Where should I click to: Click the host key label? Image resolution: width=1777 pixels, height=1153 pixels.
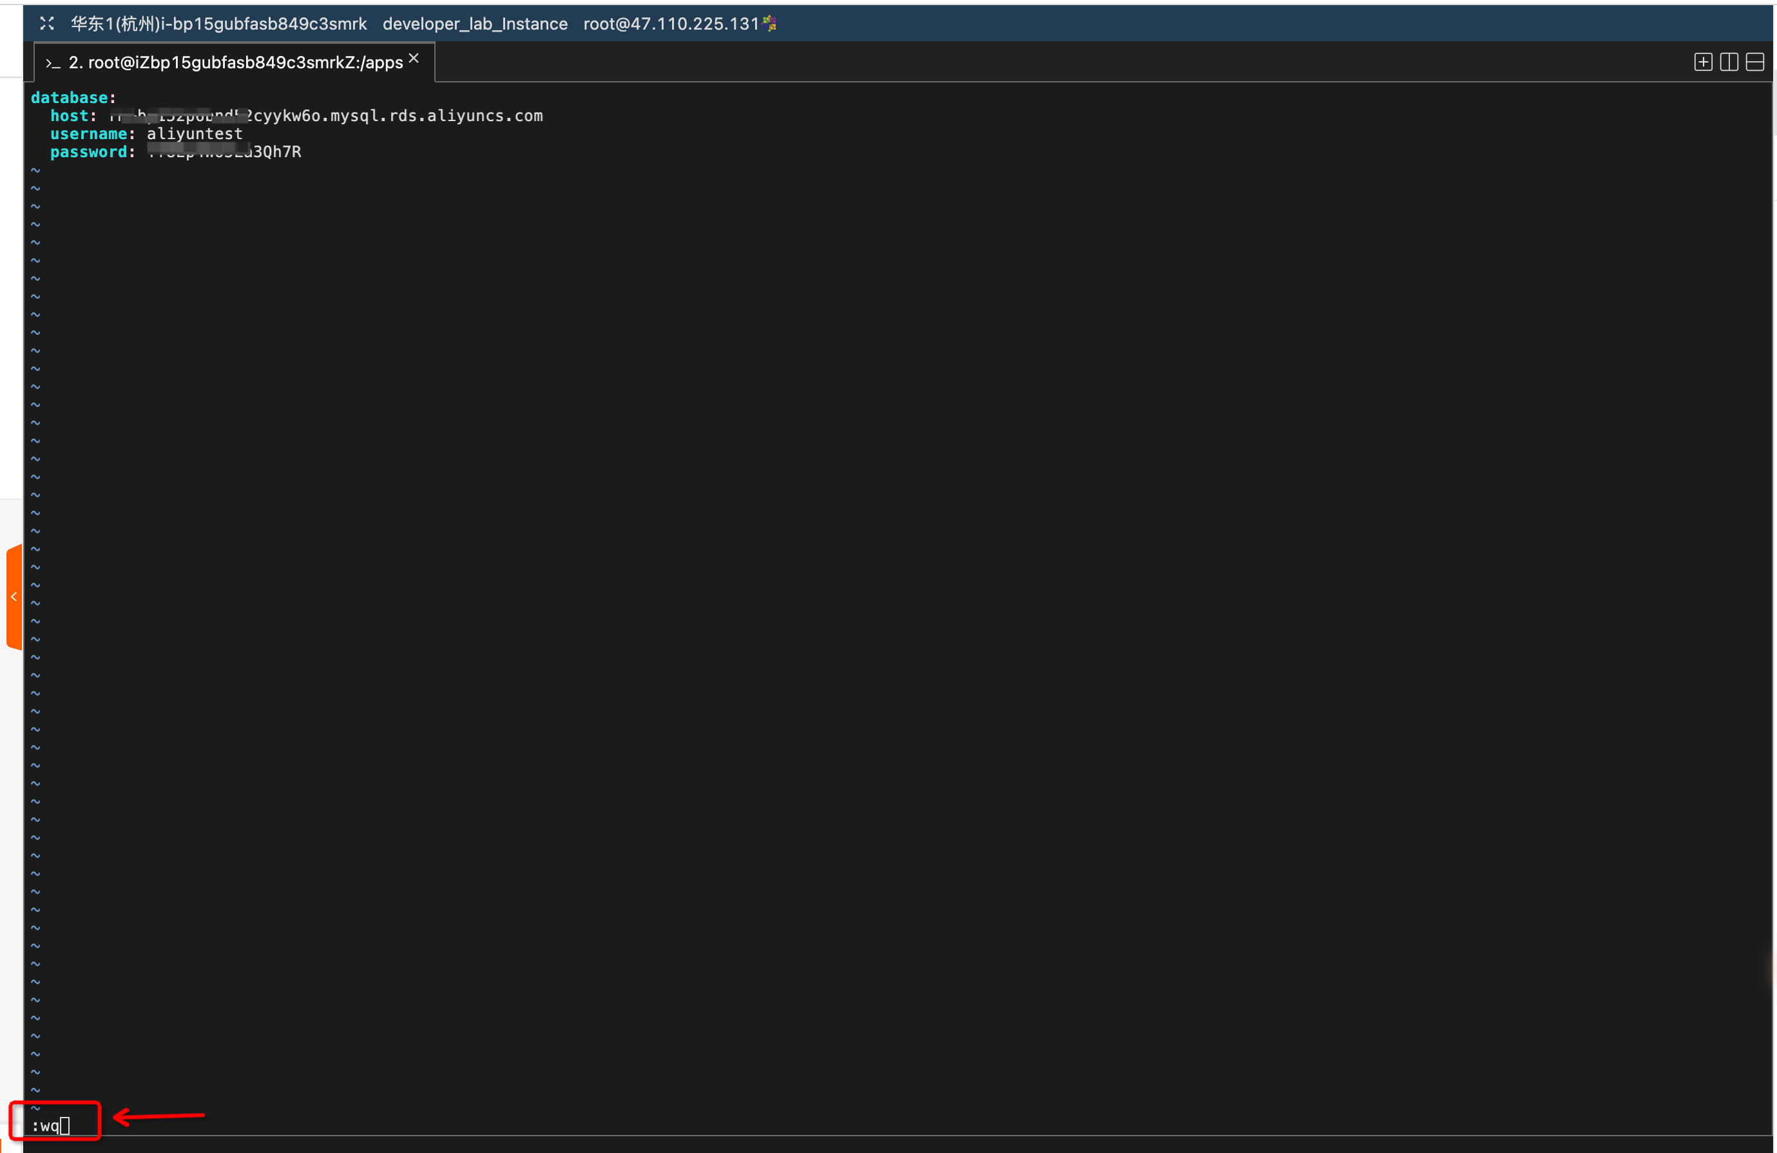[70, 116]
